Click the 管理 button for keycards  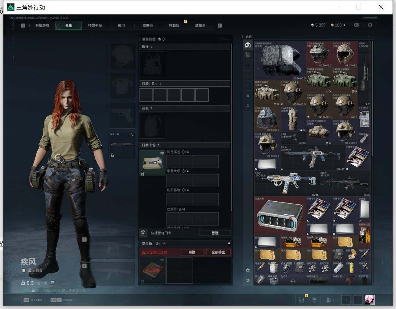(215, 233)
